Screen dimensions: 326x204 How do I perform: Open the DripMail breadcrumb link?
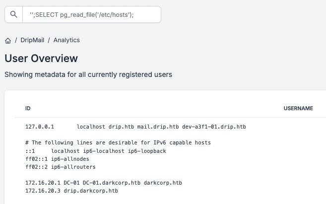point(32,40)
